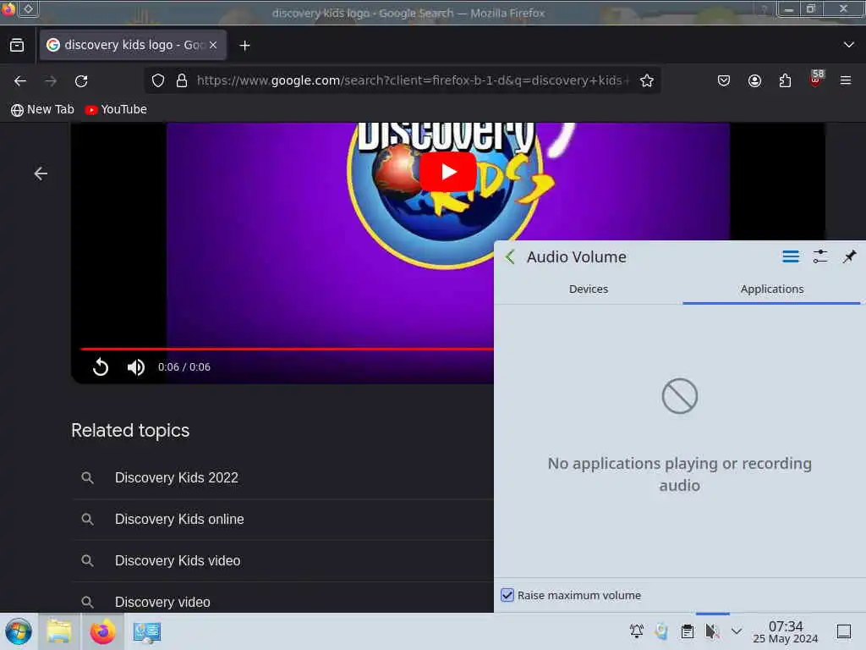866x650 pixels.
Task: Select the discovery kids logo tab
Action: (133, 46)
